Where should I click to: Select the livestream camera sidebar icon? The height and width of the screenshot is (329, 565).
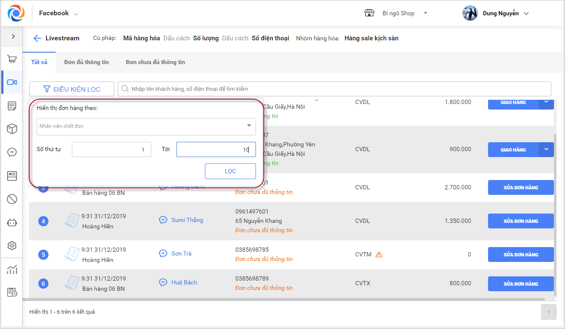(x=12, y=82)
